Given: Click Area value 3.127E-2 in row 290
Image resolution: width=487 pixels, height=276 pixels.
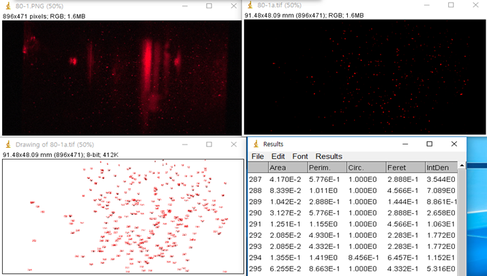Looking at the screenshot, I should point(285,213).
